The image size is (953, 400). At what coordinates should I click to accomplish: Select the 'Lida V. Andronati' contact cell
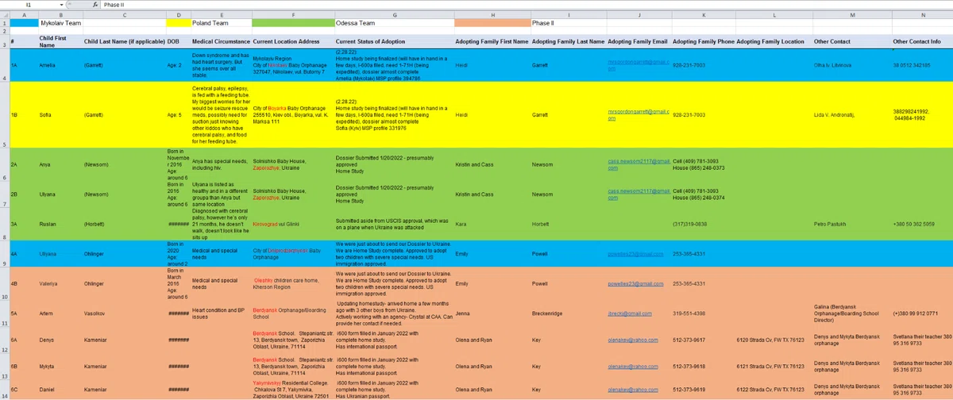852,114
